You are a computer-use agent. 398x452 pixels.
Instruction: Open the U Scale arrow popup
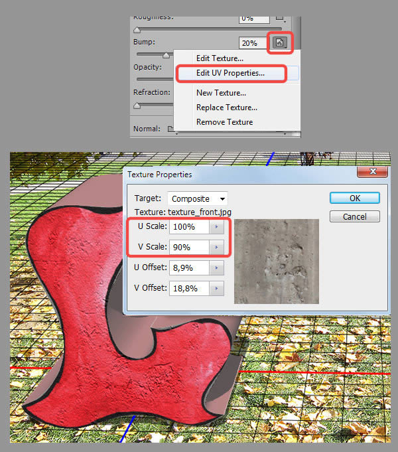point(216,226)
